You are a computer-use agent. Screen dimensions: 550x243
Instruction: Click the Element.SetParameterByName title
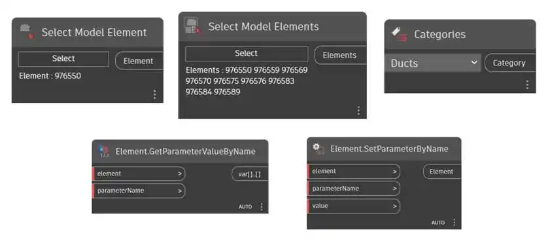pos(389,149)
